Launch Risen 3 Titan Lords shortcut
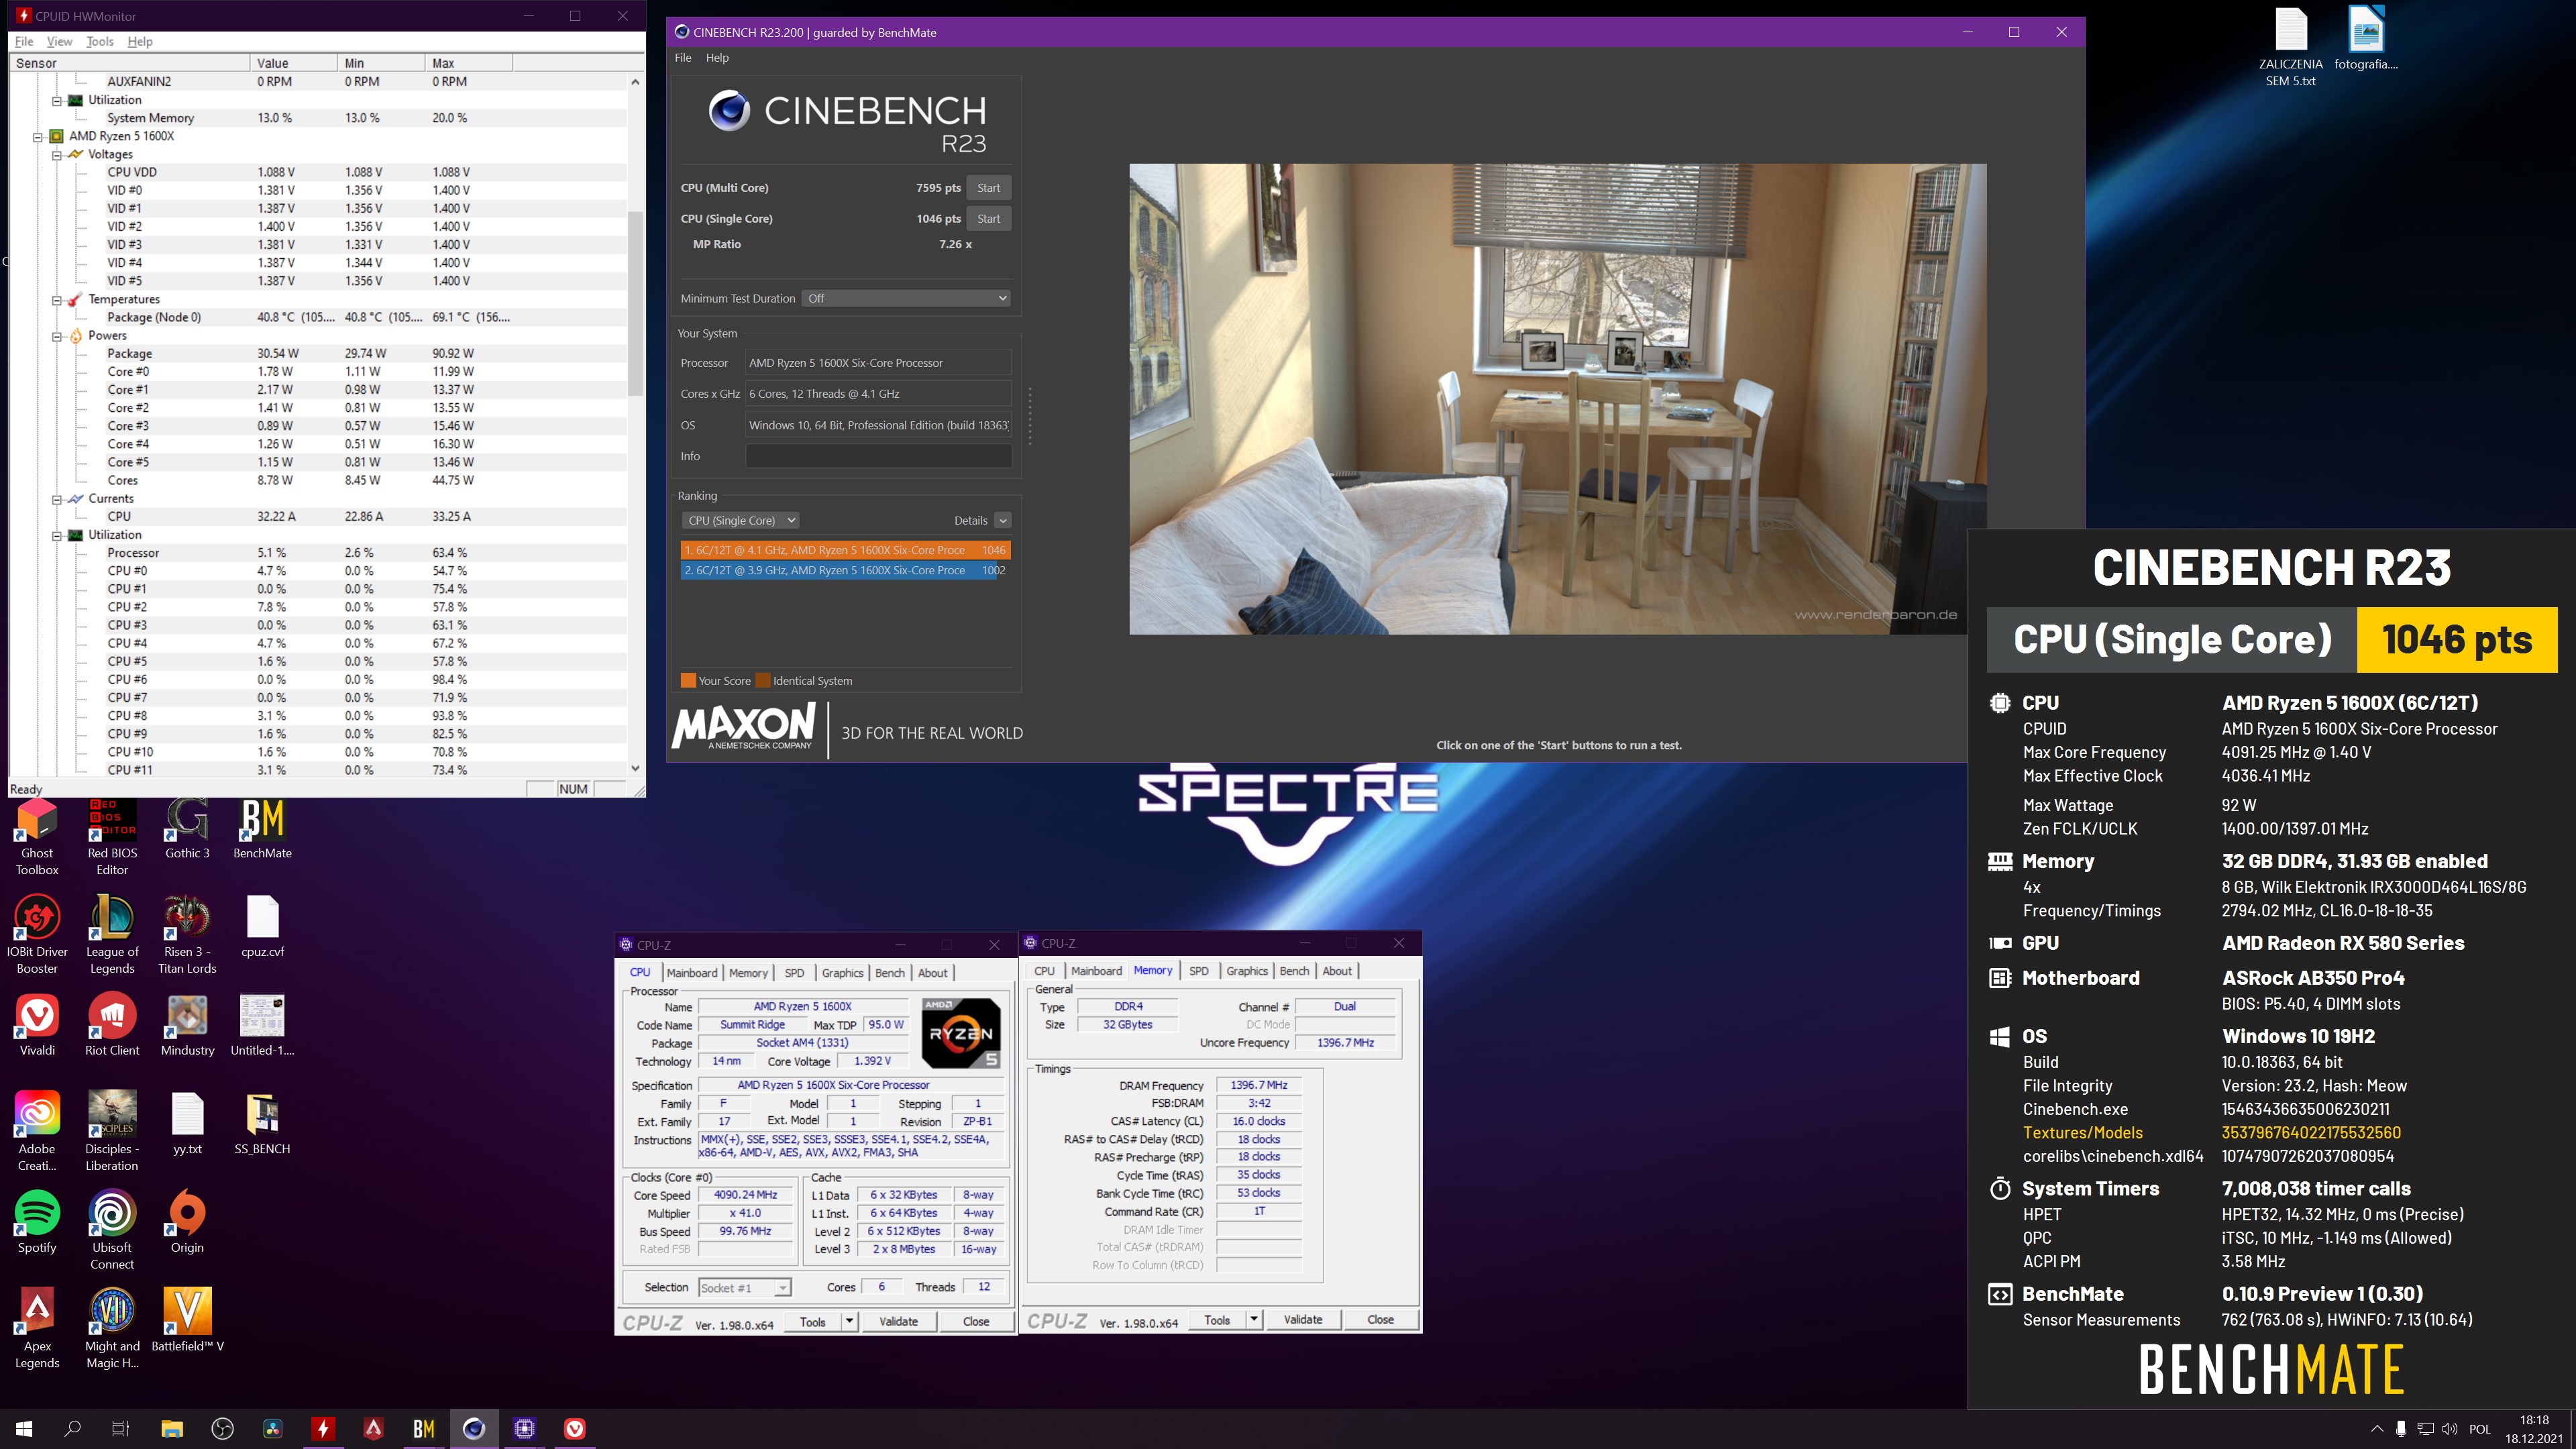The width and height of the screenshot is (2576, 1449). tap(187, 935)
